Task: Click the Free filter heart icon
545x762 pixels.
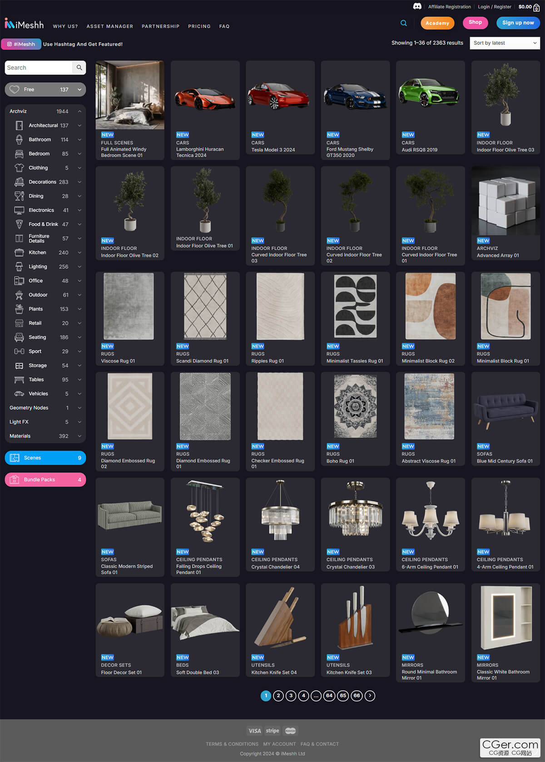Action: coord(15,89)
